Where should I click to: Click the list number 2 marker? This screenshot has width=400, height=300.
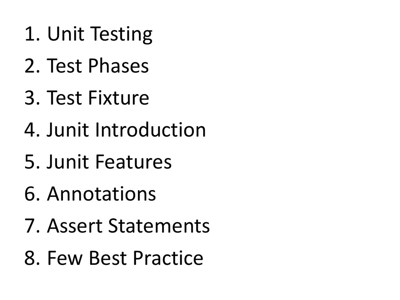point(32,66)
